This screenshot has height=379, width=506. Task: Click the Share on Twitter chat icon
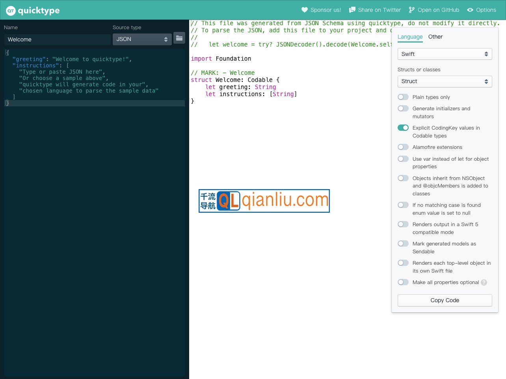352,10
